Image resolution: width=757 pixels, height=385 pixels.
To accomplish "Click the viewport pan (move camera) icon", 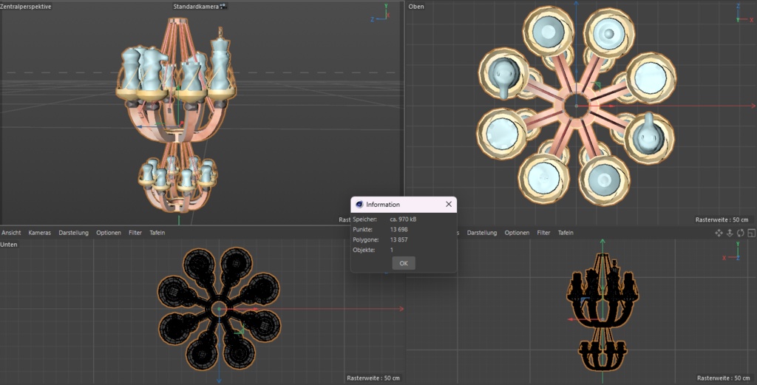I will point(719,233).
